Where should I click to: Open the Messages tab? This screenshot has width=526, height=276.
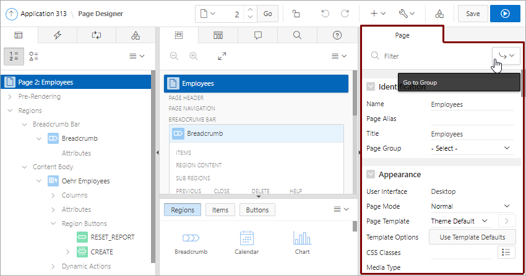click(257, 35)
